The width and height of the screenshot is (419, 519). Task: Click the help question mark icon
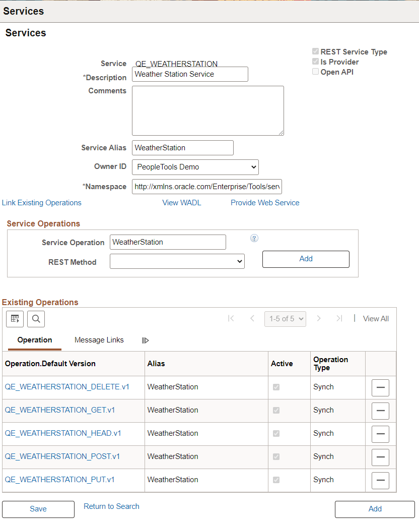(254, 238)
